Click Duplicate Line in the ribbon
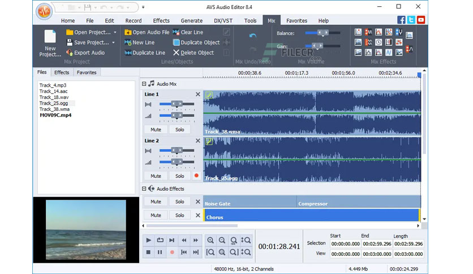Image resolution: width=473 pixels, height=274 pixels. point(145,53)
